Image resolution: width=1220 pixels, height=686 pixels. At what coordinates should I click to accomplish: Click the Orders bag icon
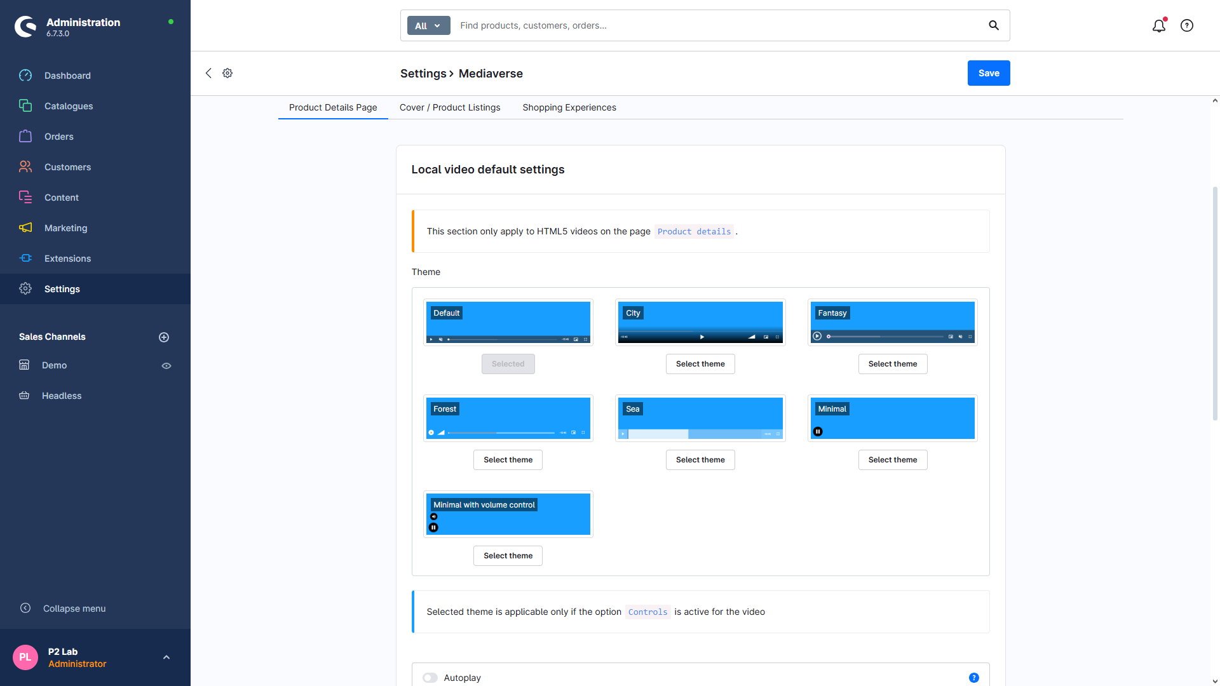pyautogui.click(x=25, y=137)
